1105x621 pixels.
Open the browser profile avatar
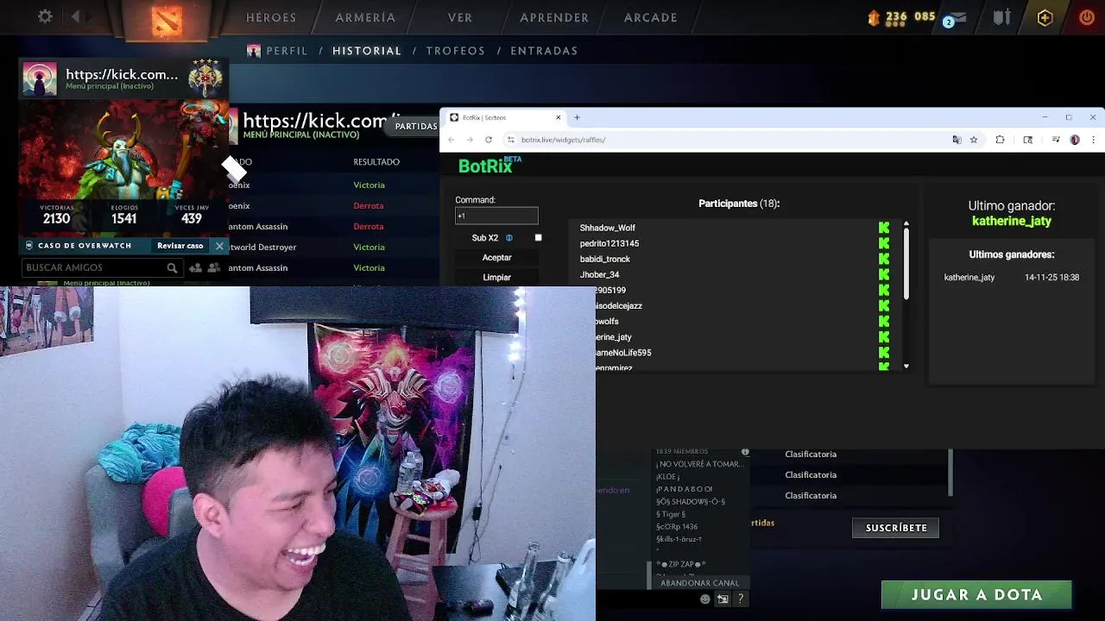pos(1075,140)
